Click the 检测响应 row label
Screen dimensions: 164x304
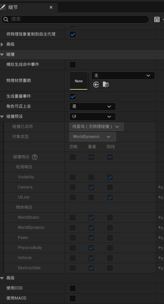click(x=24, y=167)
